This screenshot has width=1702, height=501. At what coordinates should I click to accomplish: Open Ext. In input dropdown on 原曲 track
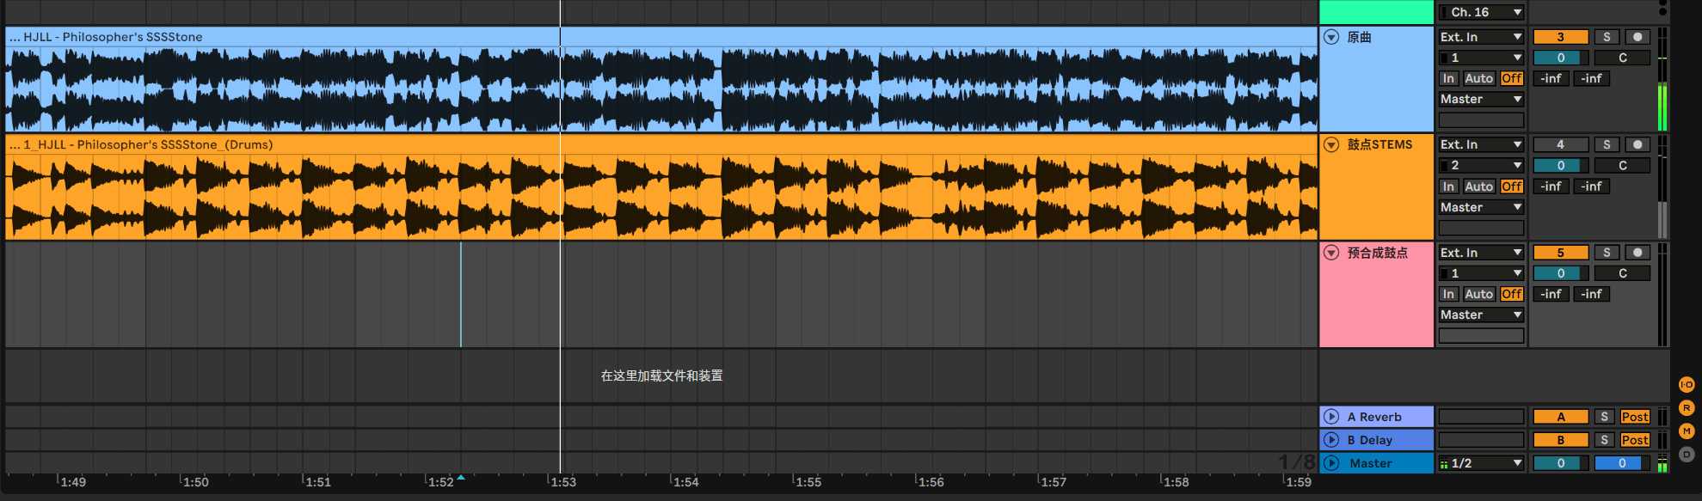click(x=1481, y=37)
